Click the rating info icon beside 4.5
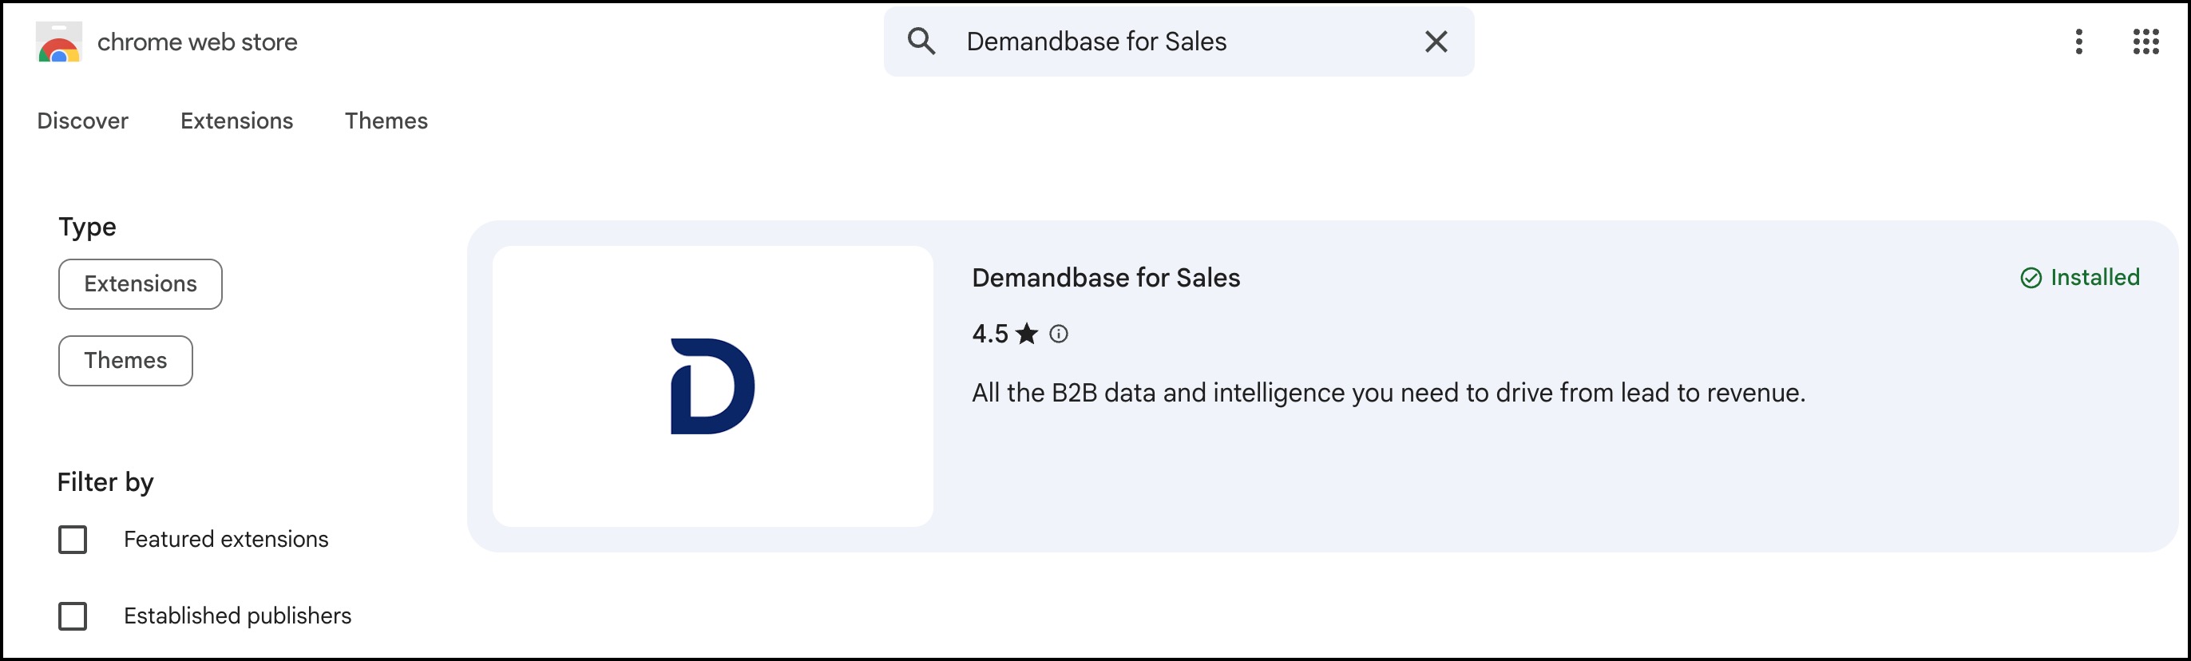 point(1058,334)
